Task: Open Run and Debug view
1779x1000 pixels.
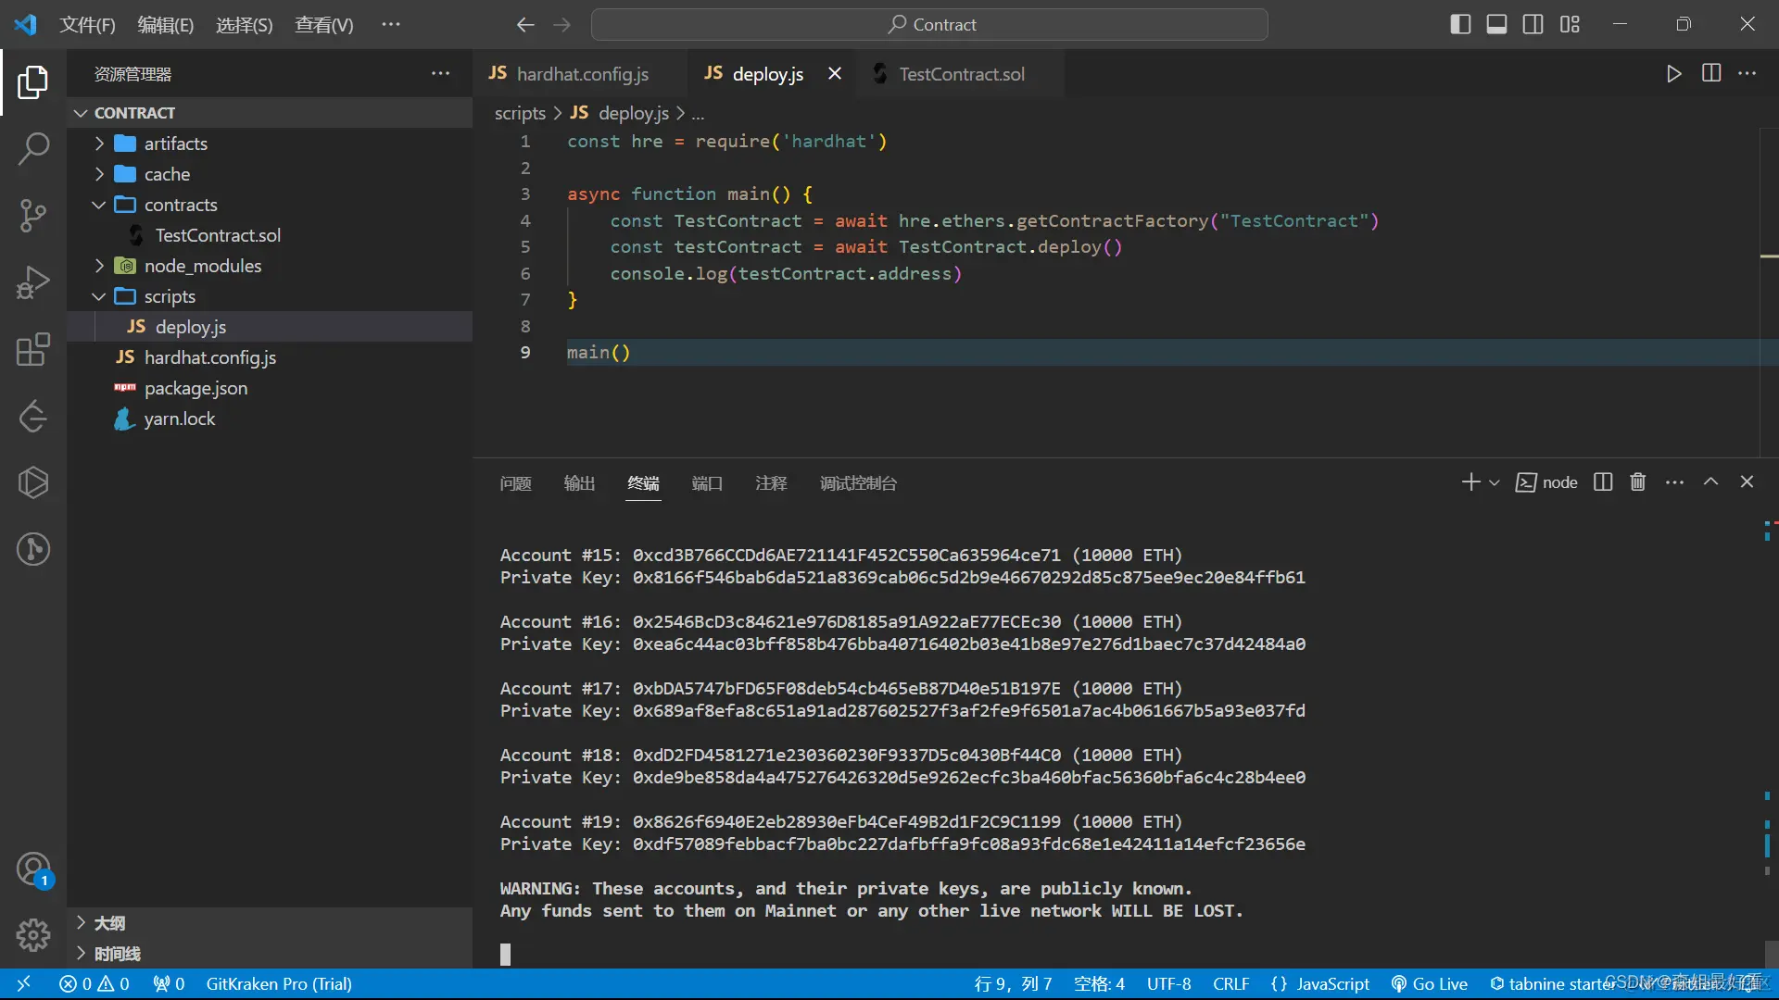Action: [x=33, y=282]
